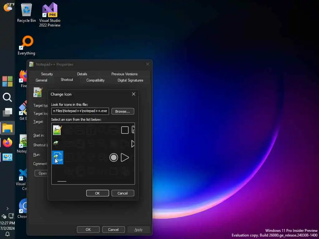Click the Open button in Properties window

[41, 173]
